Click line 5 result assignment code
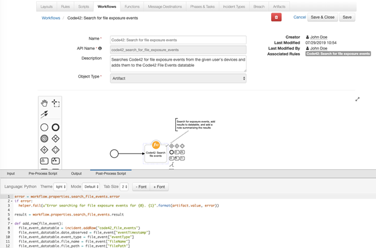Image resolution: width=376 pixels, height=248 pixels. point(69,214)
